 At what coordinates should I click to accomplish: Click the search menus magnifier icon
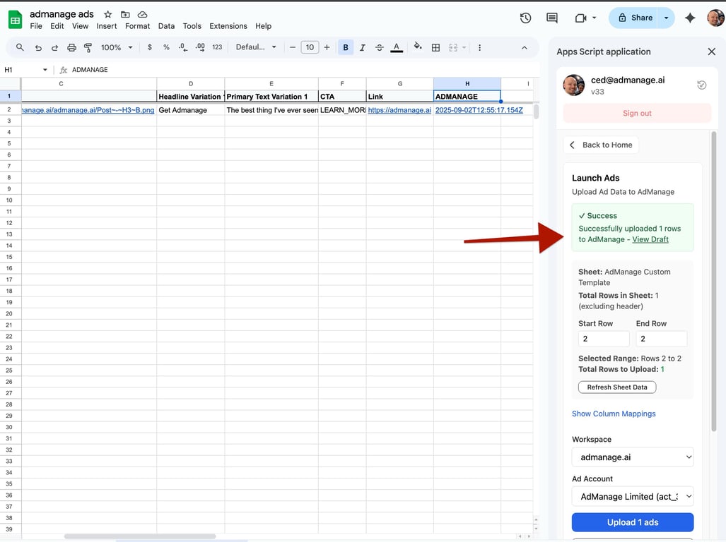(x=20, y=47)
